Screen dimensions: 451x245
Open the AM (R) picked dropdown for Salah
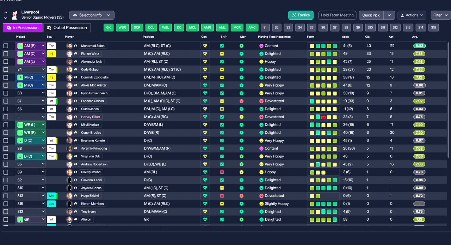point(30,46)
